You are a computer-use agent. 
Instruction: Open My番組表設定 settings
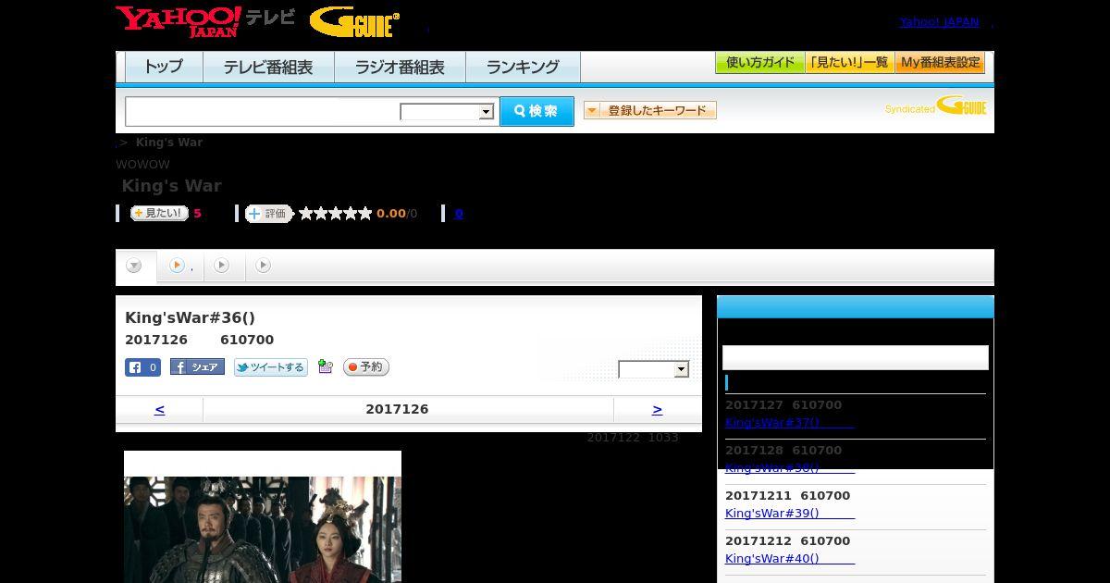940,63
